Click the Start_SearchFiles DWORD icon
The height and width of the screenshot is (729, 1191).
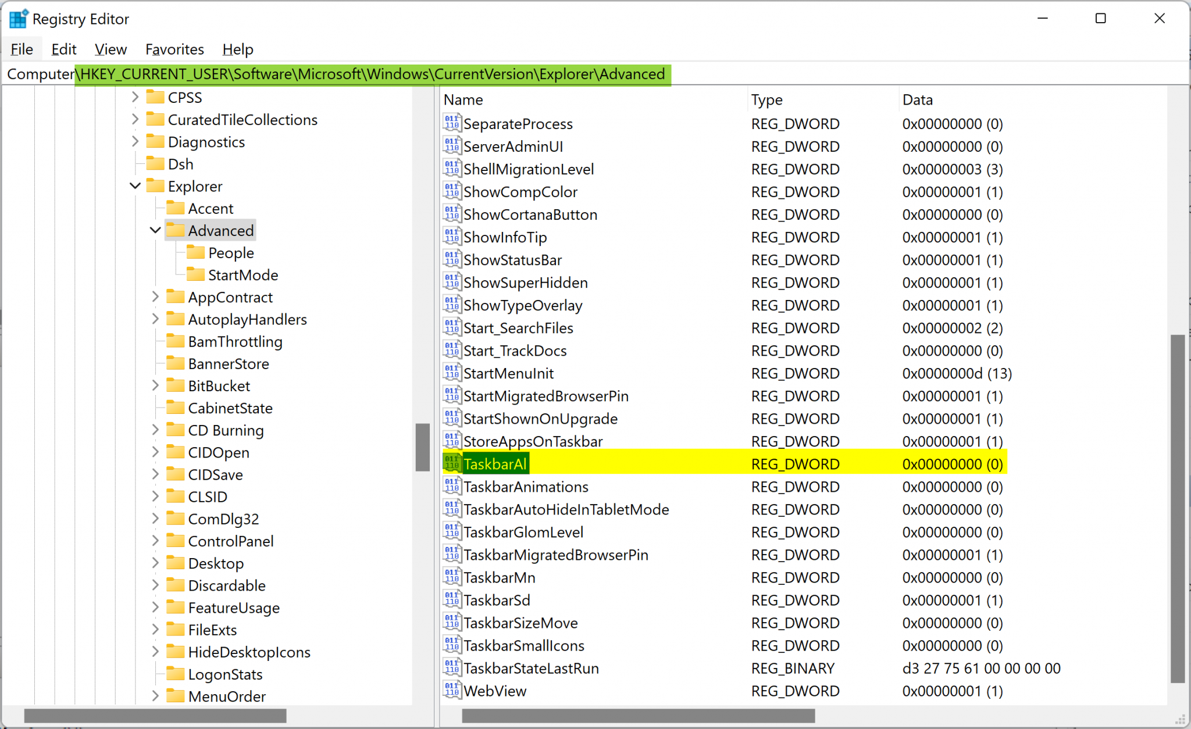pyautogui.click(x=452, y=327)
